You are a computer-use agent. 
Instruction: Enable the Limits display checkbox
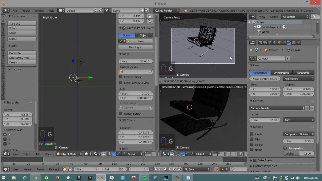[252, 134]
